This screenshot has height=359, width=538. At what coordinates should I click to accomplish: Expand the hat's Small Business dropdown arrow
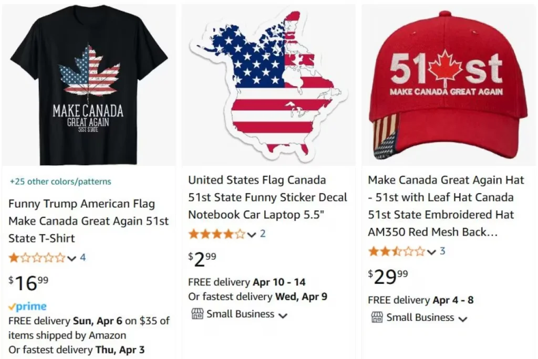click(462, 319)
